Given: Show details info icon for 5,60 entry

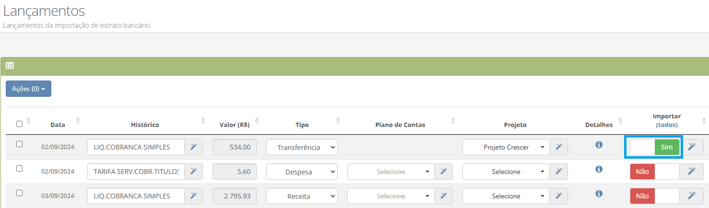Looking at the screenshot, I should (599, 169).
